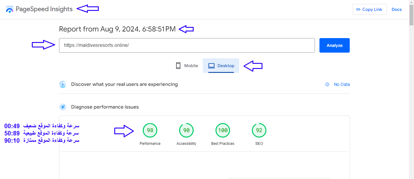Click the real users experience icon
414x179 pixels.
click(63, 84)
